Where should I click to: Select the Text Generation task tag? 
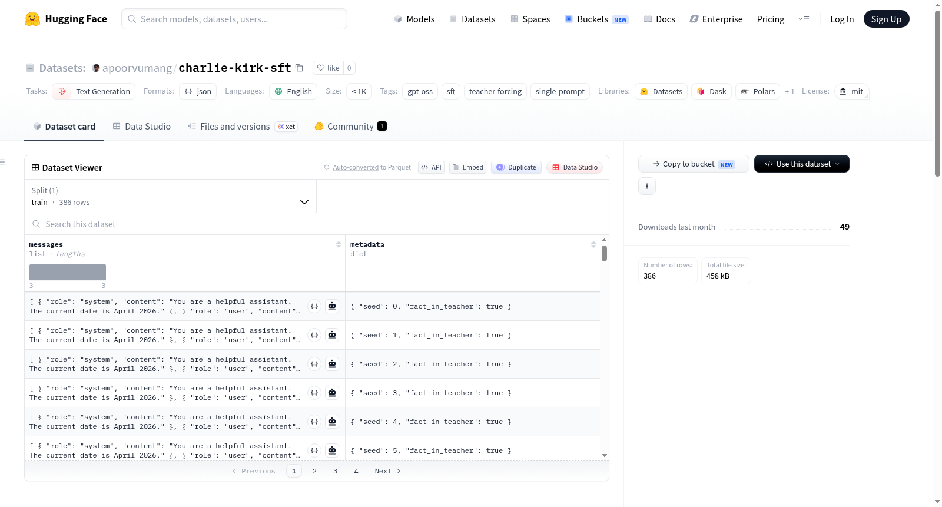tap(94, 91)
